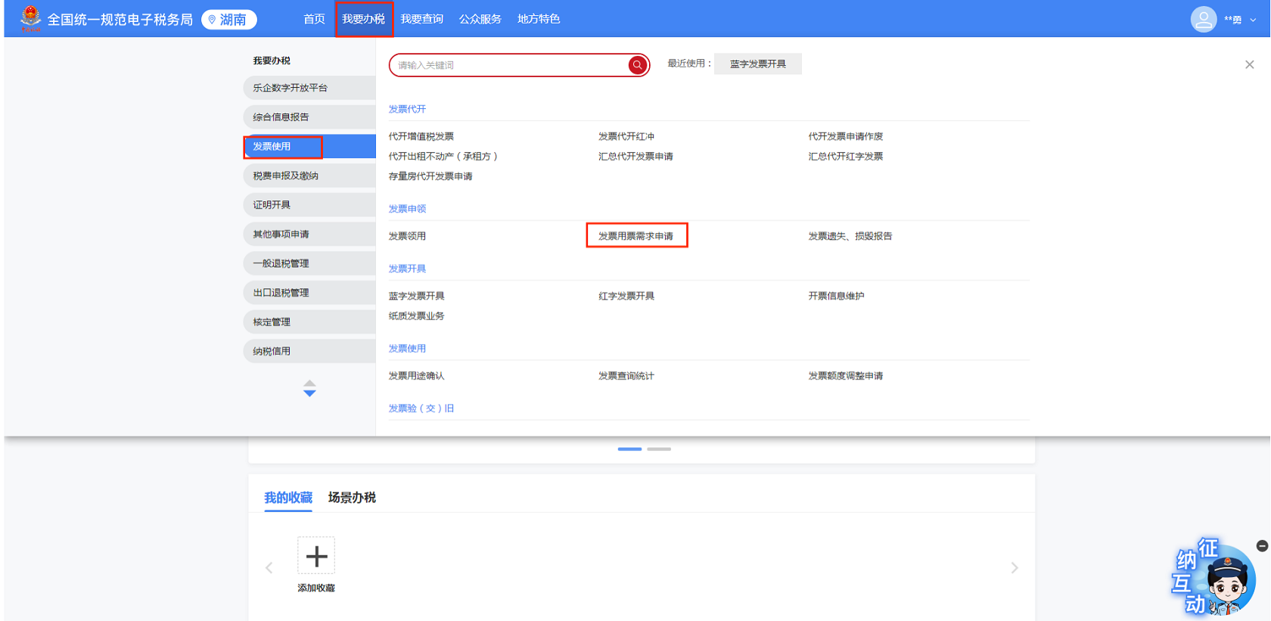This screenshot has width=1271, height=621.
Task: Click the second carousel page indicator
Action: 658,449
